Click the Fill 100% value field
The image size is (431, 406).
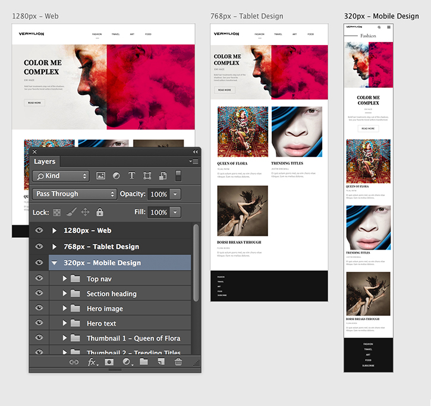[x=159, y=212]
